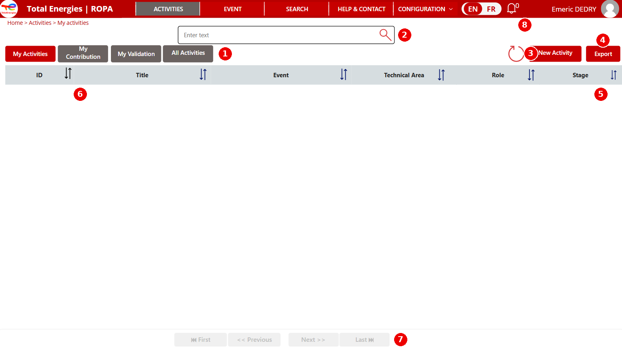Go to the First page

point(201,340)
